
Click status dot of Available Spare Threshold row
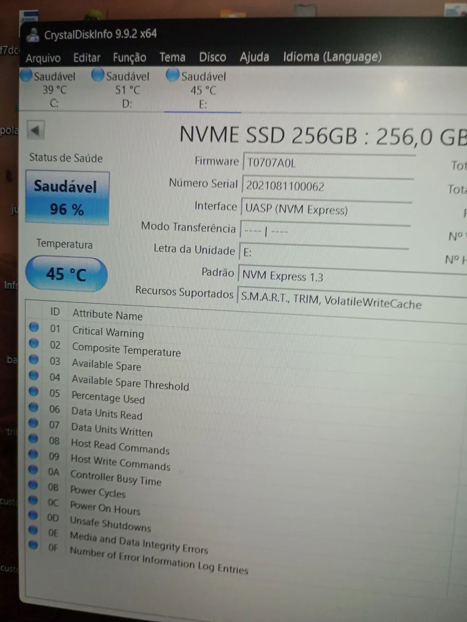34,375
